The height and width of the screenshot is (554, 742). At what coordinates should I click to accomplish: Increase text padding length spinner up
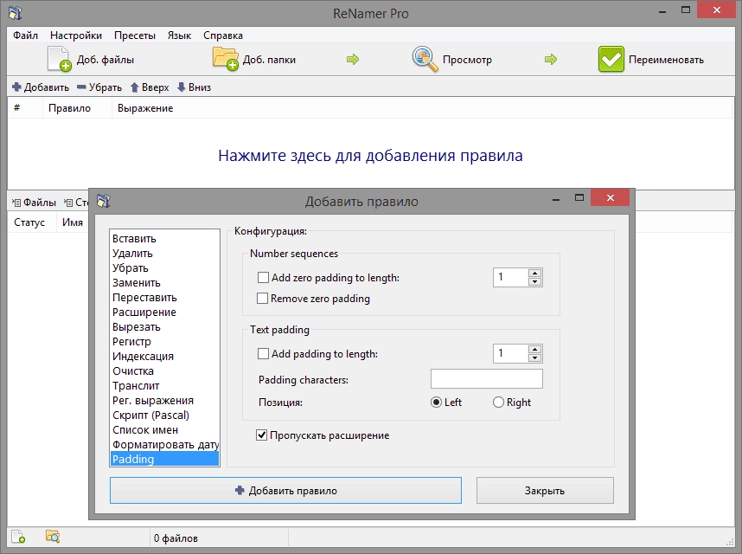[534, 350]
